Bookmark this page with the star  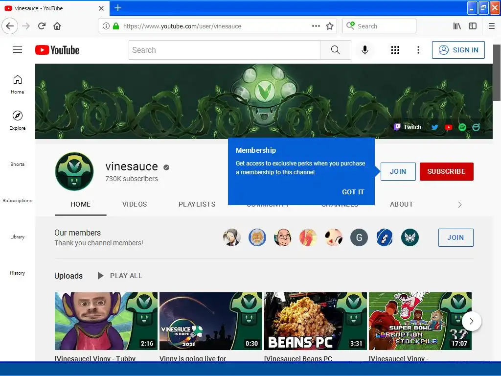(x=330, y=26)
